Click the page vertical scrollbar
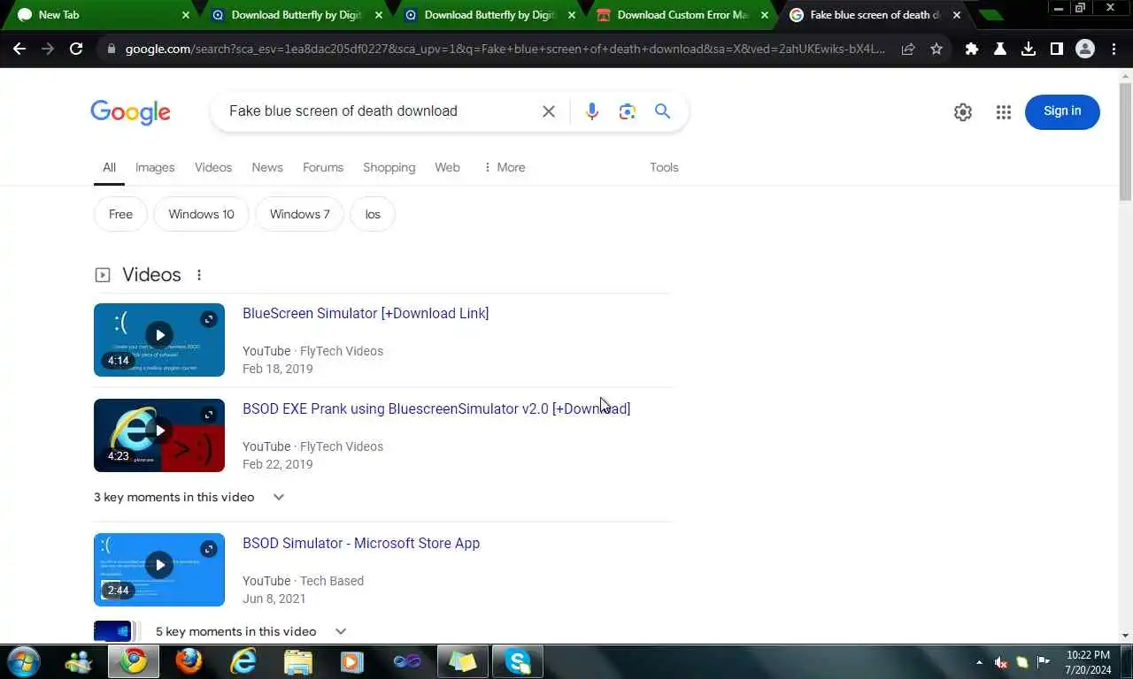The width and height of the screenshot is (1133, 679). 1125,141
